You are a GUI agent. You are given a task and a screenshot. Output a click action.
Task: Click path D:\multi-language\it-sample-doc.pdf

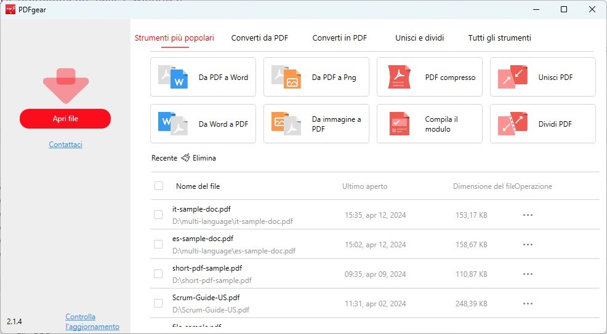pos(233,221)
